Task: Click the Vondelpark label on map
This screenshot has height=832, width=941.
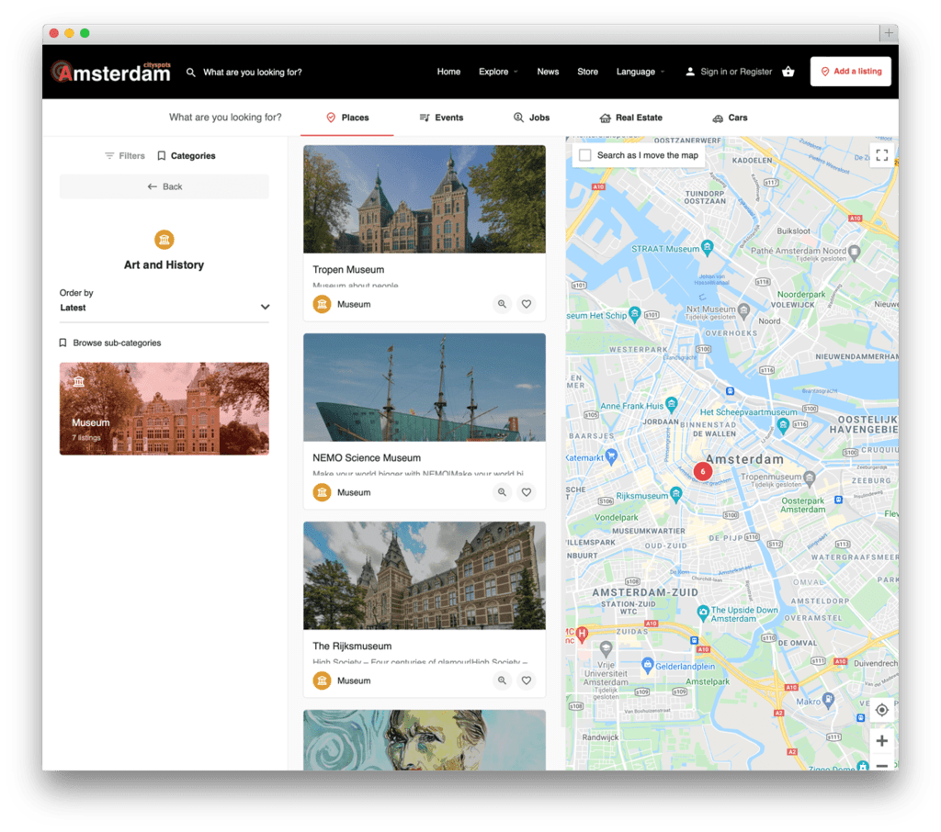Action: pos(617,518)
